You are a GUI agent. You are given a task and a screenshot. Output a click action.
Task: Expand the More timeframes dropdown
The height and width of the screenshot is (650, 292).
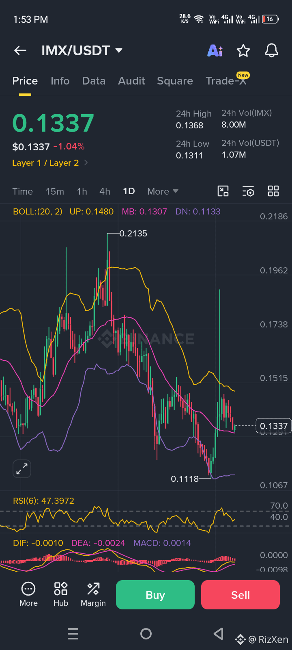pos(163,191)
